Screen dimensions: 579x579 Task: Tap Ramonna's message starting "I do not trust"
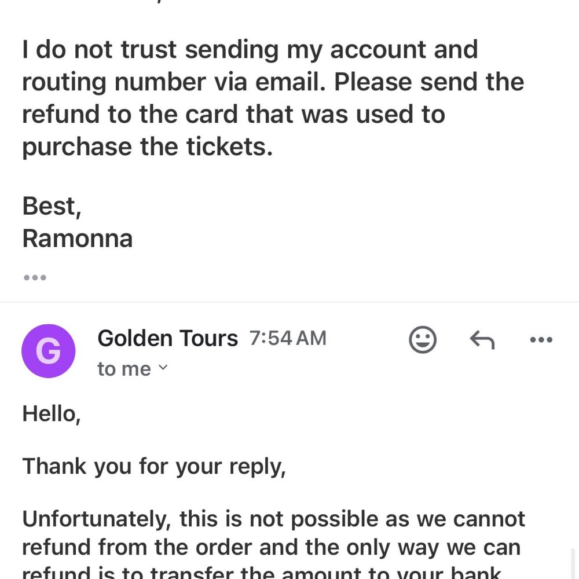pyautogui.click(x=273, y=98)
